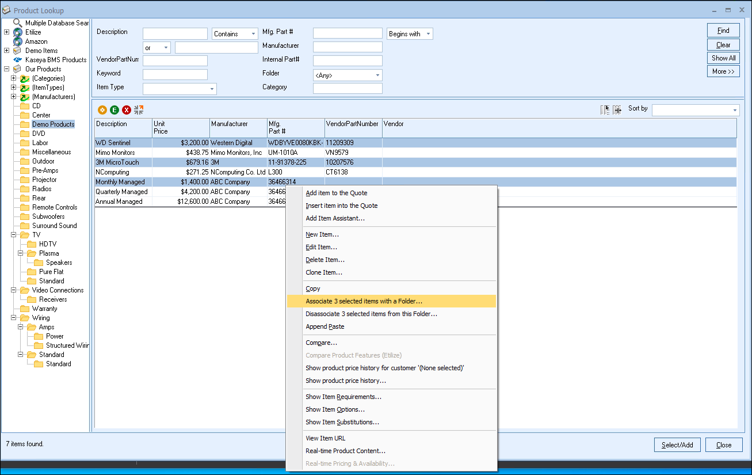This screenshot has width=752, height=475.
Task: Click the red X icon in results toolbar
Action: [x=126, y=109]
